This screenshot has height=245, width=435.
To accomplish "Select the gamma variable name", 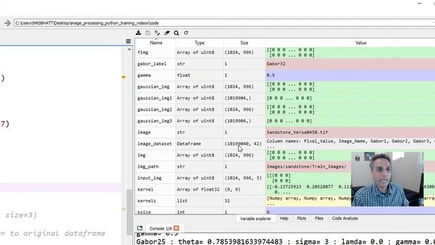I will pyautogui.click(x=144, y=76).
